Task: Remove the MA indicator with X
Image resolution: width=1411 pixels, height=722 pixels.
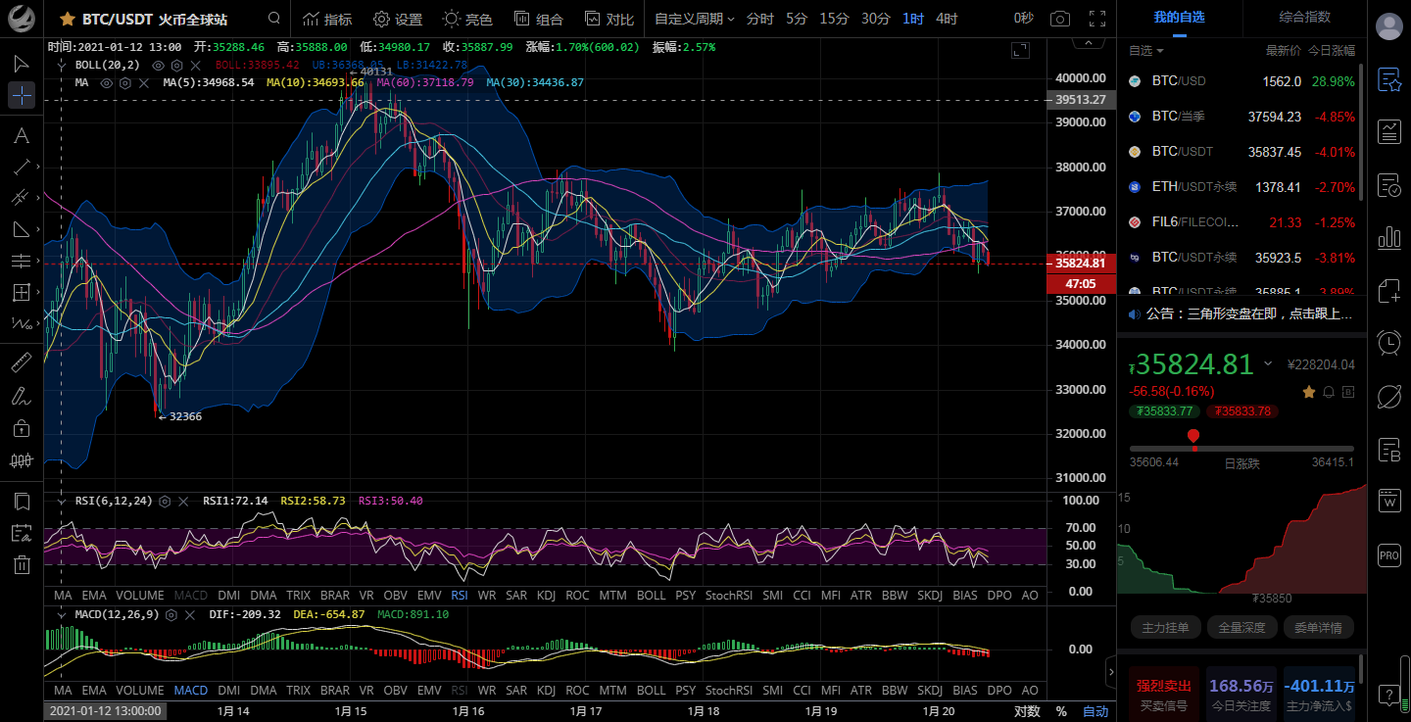Action: coord(143,82)
